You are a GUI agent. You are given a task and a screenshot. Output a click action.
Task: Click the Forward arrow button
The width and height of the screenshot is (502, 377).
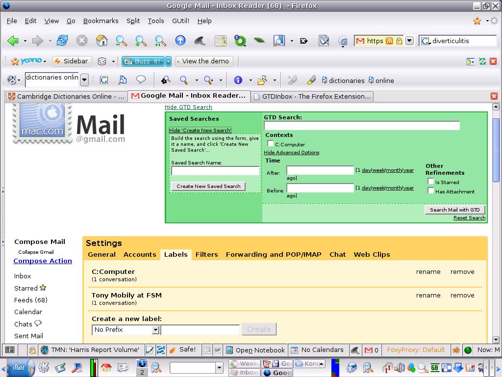click(38, 41)
